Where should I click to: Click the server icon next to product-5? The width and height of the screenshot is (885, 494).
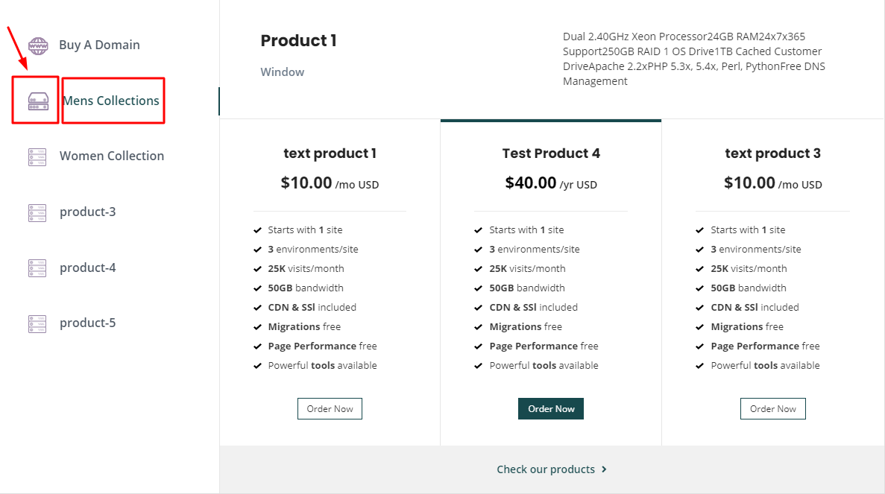pos(37,323)
